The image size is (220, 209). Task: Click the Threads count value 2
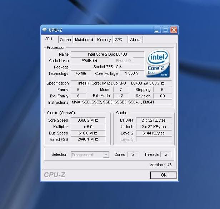click(166, 154)
